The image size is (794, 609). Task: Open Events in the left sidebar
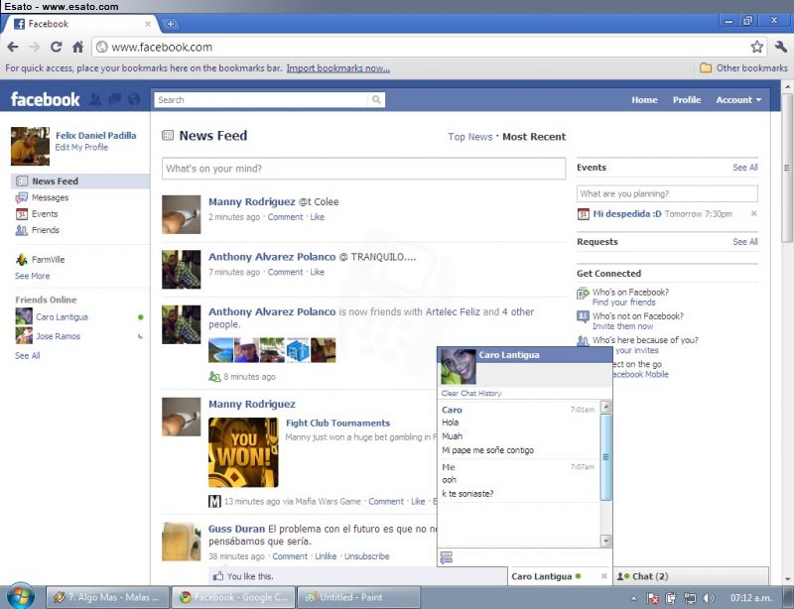click(x=45, y=213)
